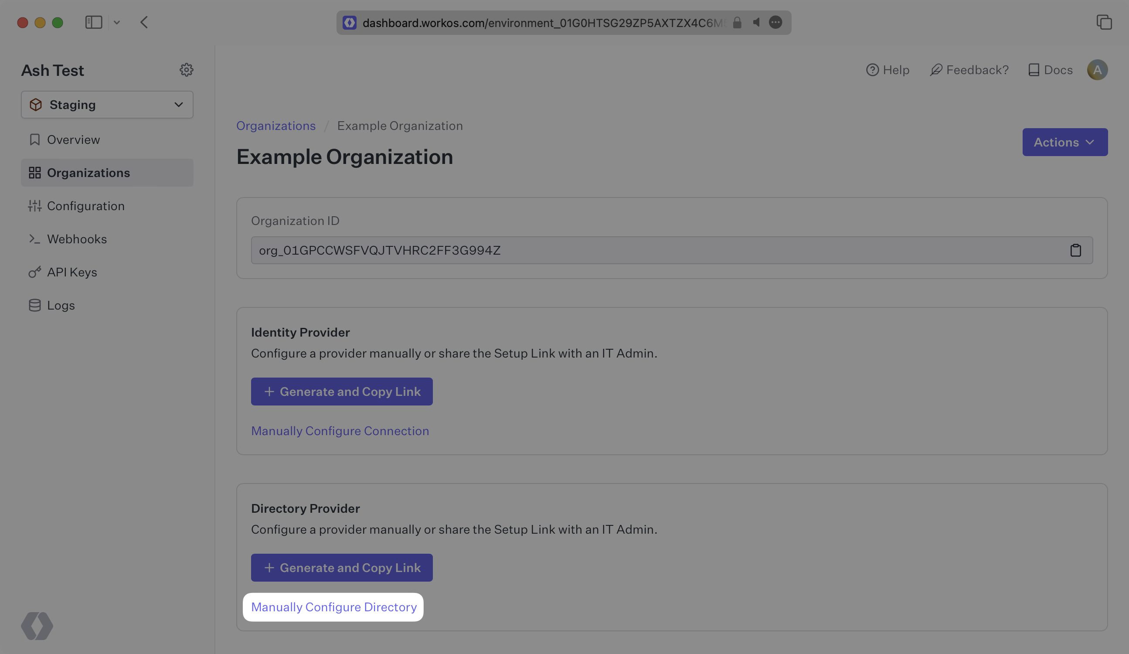Image resolution: width=1129 pixels, height=654 pixels.
Task: Expand the Actions dropdown menu
Action: click(x=1064, y=142)
